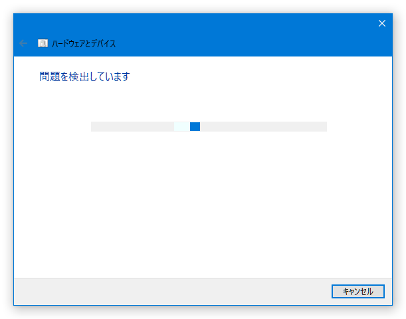Click the pale trailing segment of progress indicator
Image resolution: width=406 pixels, height=319 pixels.
pyautogui.click(x=182, y=127)
